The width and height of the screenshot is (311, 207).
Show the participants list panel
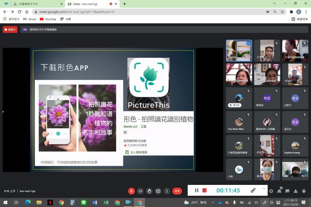pyautogui.click(x=279, y=191)
